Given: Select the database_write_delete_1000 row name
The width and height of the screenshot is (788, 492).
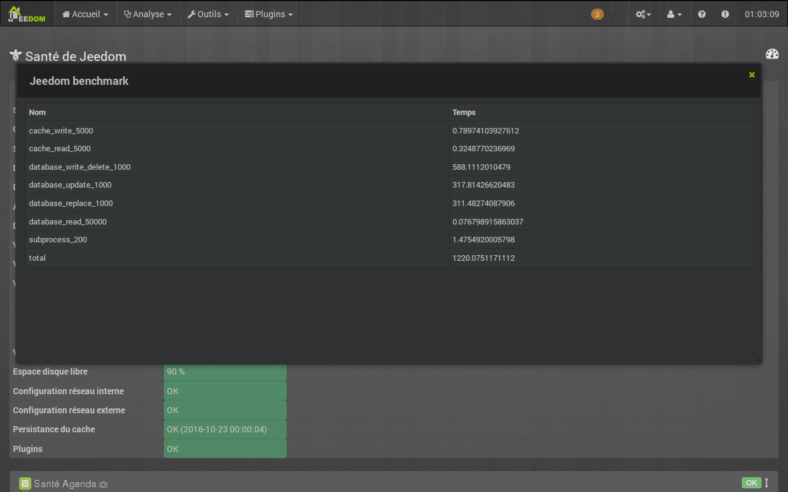Looking at the screenshot, I should [79, 167].
